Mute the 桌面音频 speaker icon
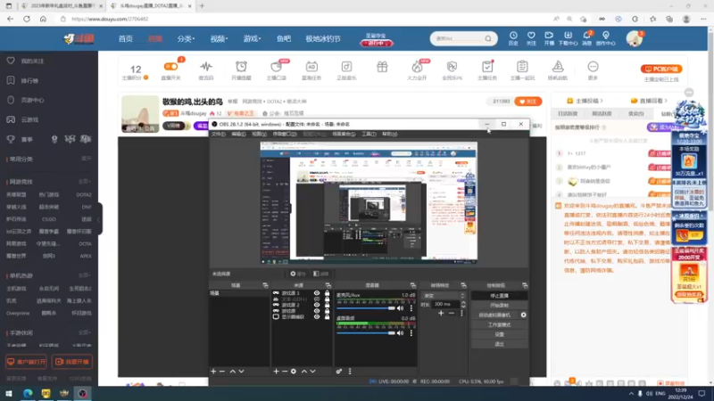This screenshot has width=714, height=401. pos(400,333)
